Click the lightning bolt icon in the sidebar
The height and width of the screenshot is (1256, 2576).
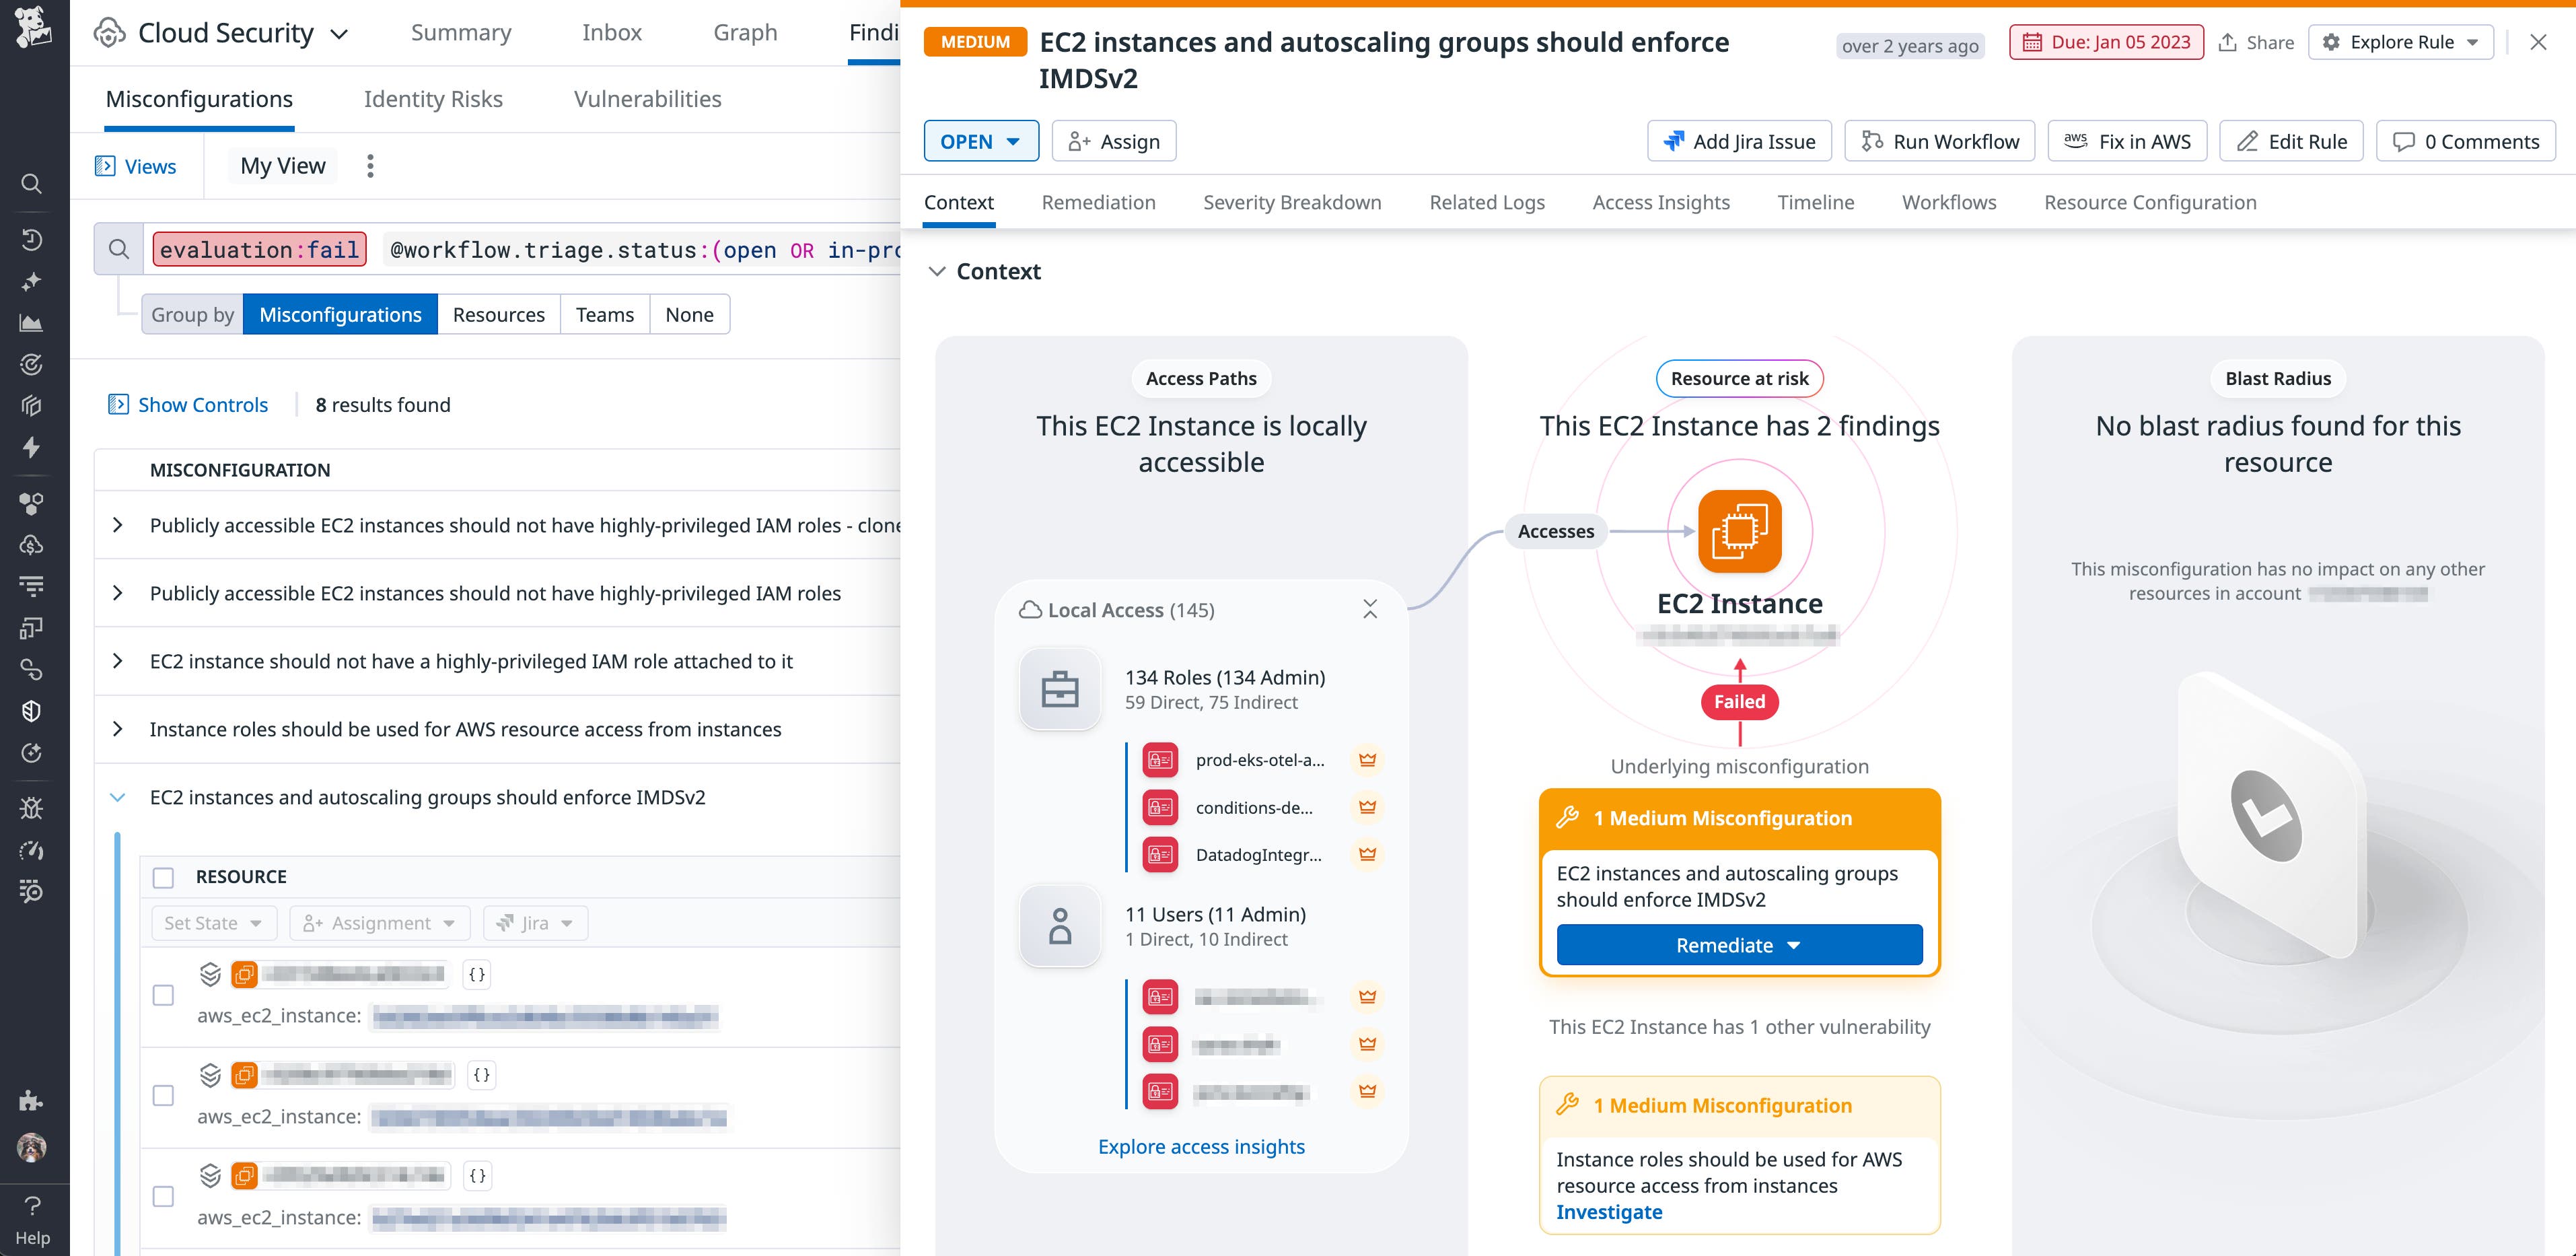pyautogui.click(x=31, y=448)
